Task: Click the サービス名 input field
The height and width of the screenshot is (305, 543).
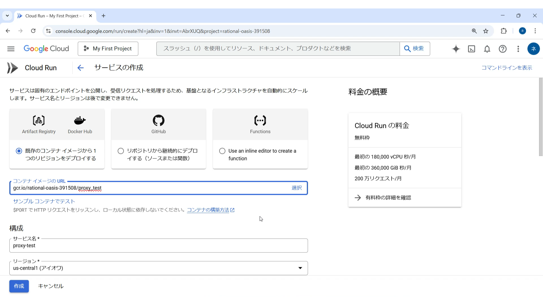Action: pyautogui.click(x=158, y=246)
